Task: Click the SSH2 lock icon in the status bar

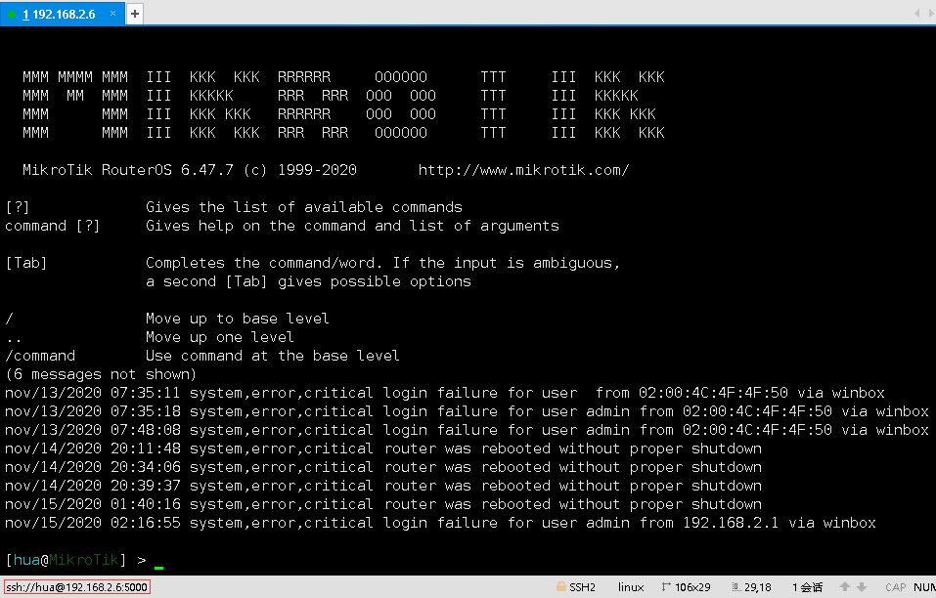Action: [563, 587]
